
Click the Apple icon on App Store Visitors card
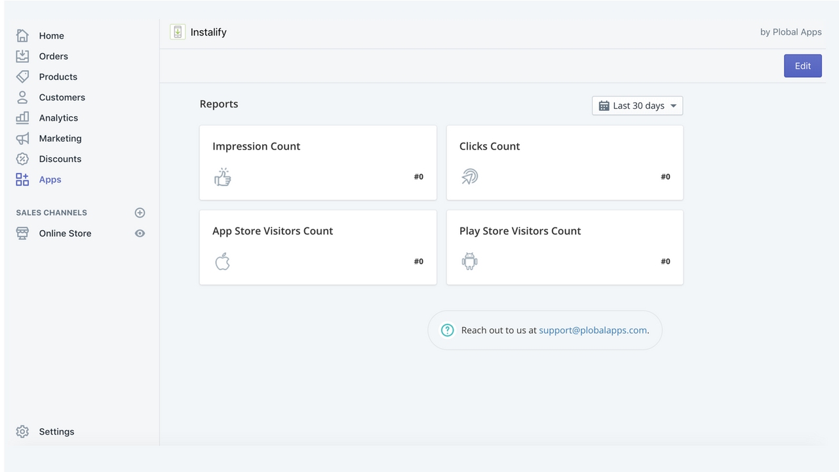coord(223,261)
